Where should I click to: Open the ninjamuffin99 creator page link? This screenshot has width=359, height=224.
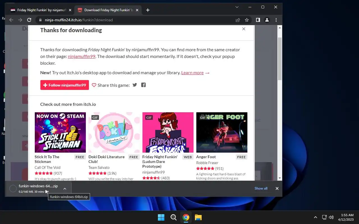[x=82, y=56]
